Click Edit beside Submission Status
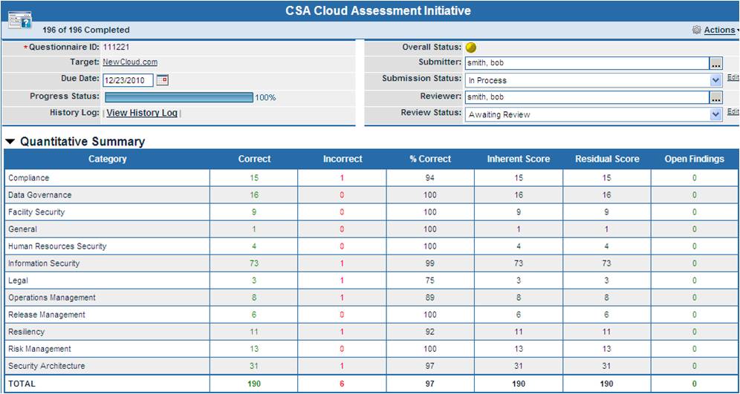 tap(733, 77)
